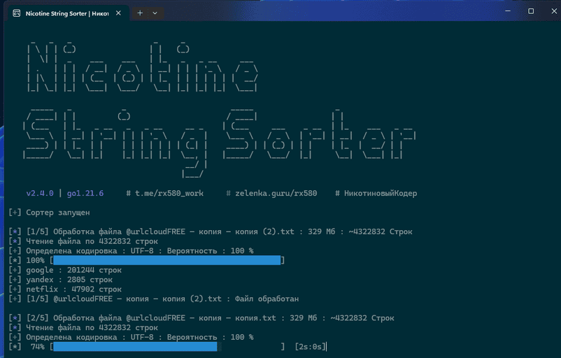Image resolution: width=561 pixels, height=358 pixels.
Task: Click the completed 100% progress bar
Action: [166, 260]
